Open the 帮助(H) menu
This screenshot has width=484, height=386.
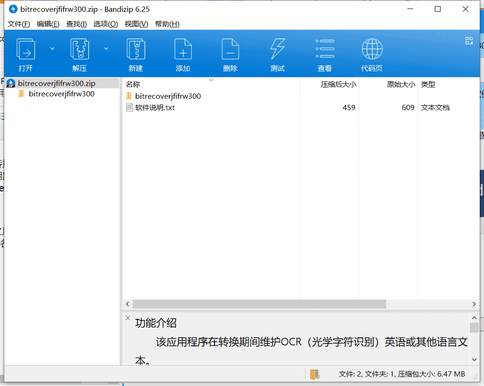click(x=167, y=24)
